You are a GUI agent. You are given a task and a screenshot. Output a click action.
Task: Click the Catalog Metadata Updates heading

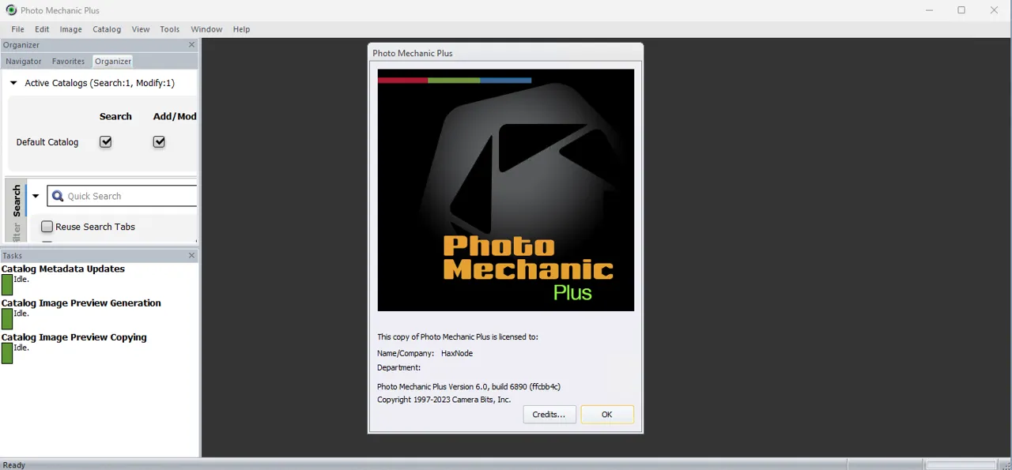(63, 269)
